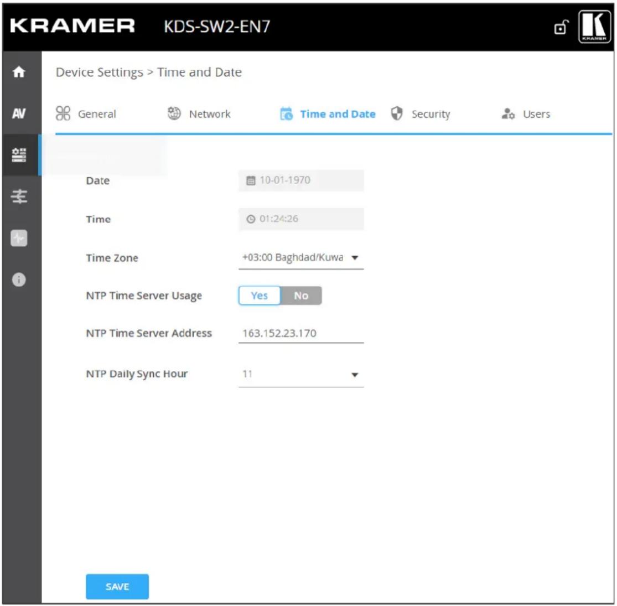The image size is (617, 606).
Task: Open the Time Zone dropdown arrow
Action: click(x=355, y=258)
